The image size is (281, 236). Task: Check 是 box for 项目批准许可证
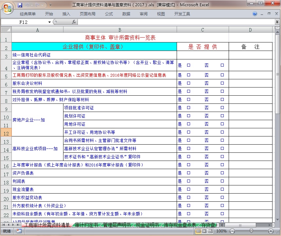188,108
